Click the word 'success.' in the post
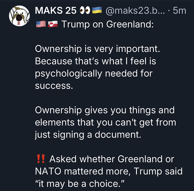This screenshot has width=194, height=191. tap(54, 86)
